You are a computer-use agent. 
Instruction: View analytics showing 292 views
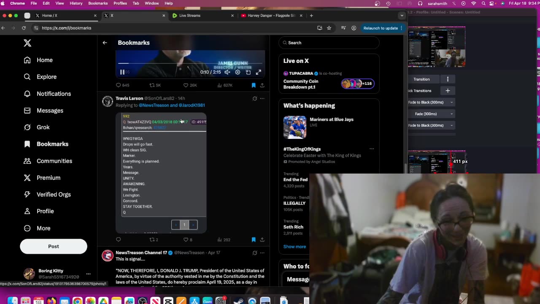[224, 240]
